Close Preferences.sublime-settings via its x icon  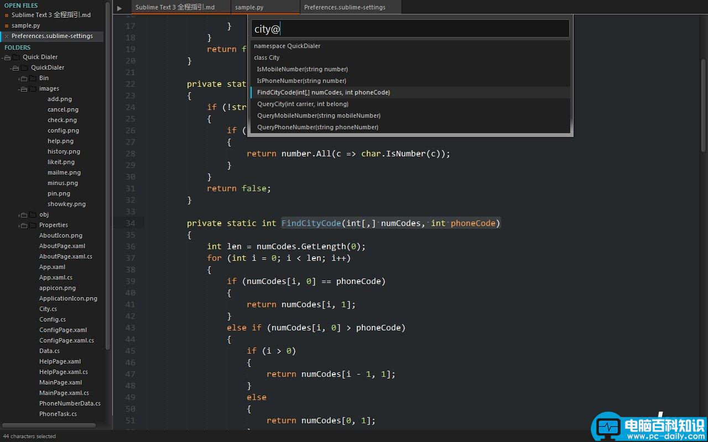click(x=7, y=36)
